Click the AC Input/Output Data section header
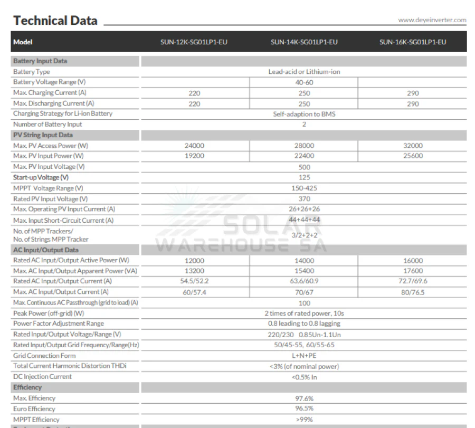Image resolution: width=475 pixels, height=428 pixels. pos(46,250)
